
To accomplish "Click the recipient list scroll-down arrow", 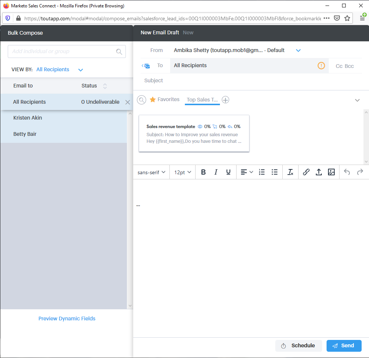I will coord(130,306).
